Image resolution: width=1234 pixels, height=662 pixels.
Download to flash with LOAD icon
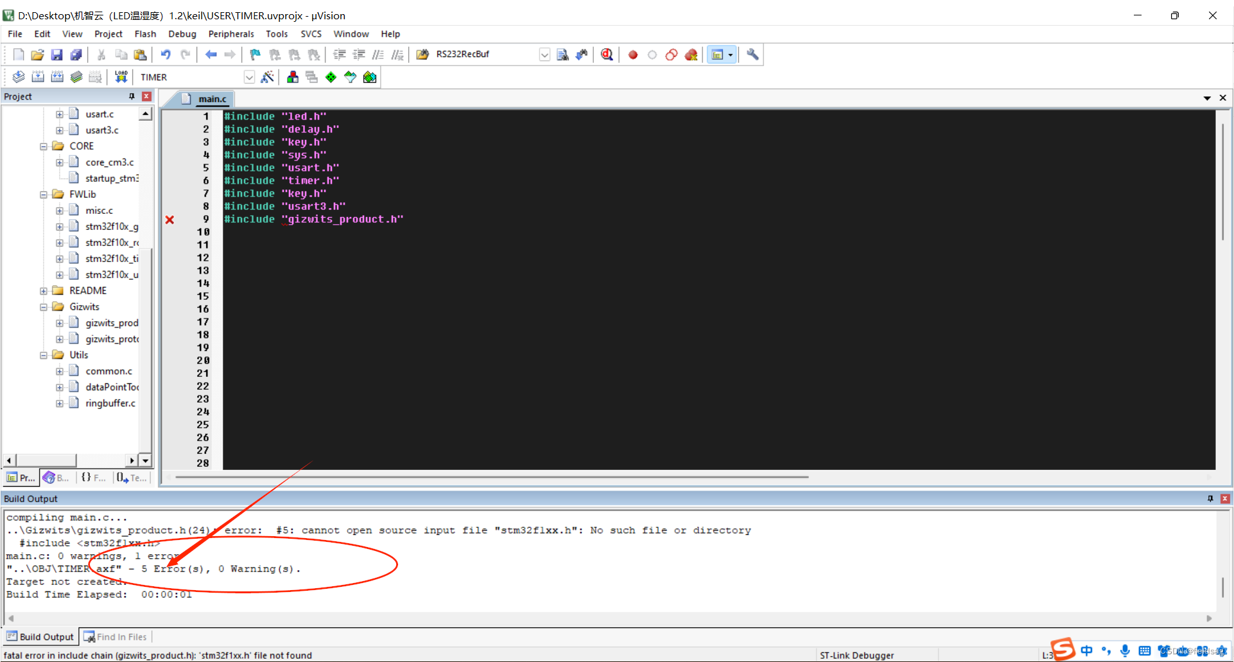click(121, 77)
